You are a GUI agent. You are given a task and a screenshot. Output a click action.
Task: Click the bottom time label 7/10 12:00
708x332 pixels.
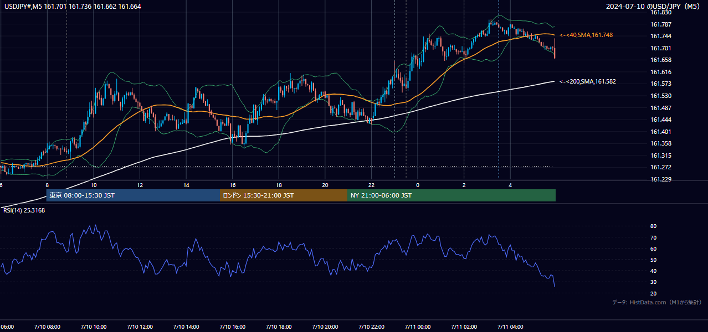tap(140, 326)
